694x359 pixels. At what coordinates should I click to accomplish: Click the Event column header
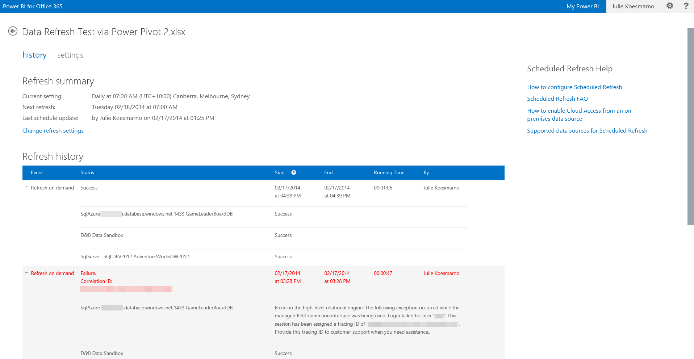(37, 173)
